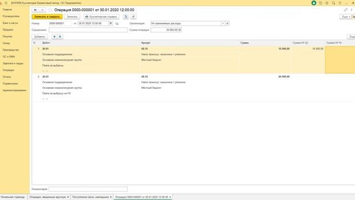Switch to Операции, введенные вручную tab
The height and width of the screenshot is (200, 355).
point(48,197)
